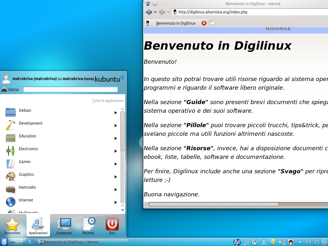This screenshot has width=328, height=246.
Task: Click the round button in rekonq titlebar
Action: [155, 4]
